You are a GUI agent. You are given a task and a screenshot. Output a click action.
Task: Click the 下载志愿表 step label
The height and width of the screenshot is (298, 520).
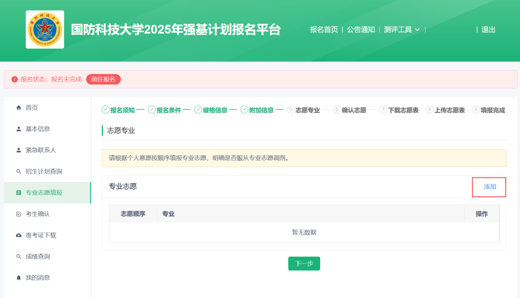coord(403,110)
